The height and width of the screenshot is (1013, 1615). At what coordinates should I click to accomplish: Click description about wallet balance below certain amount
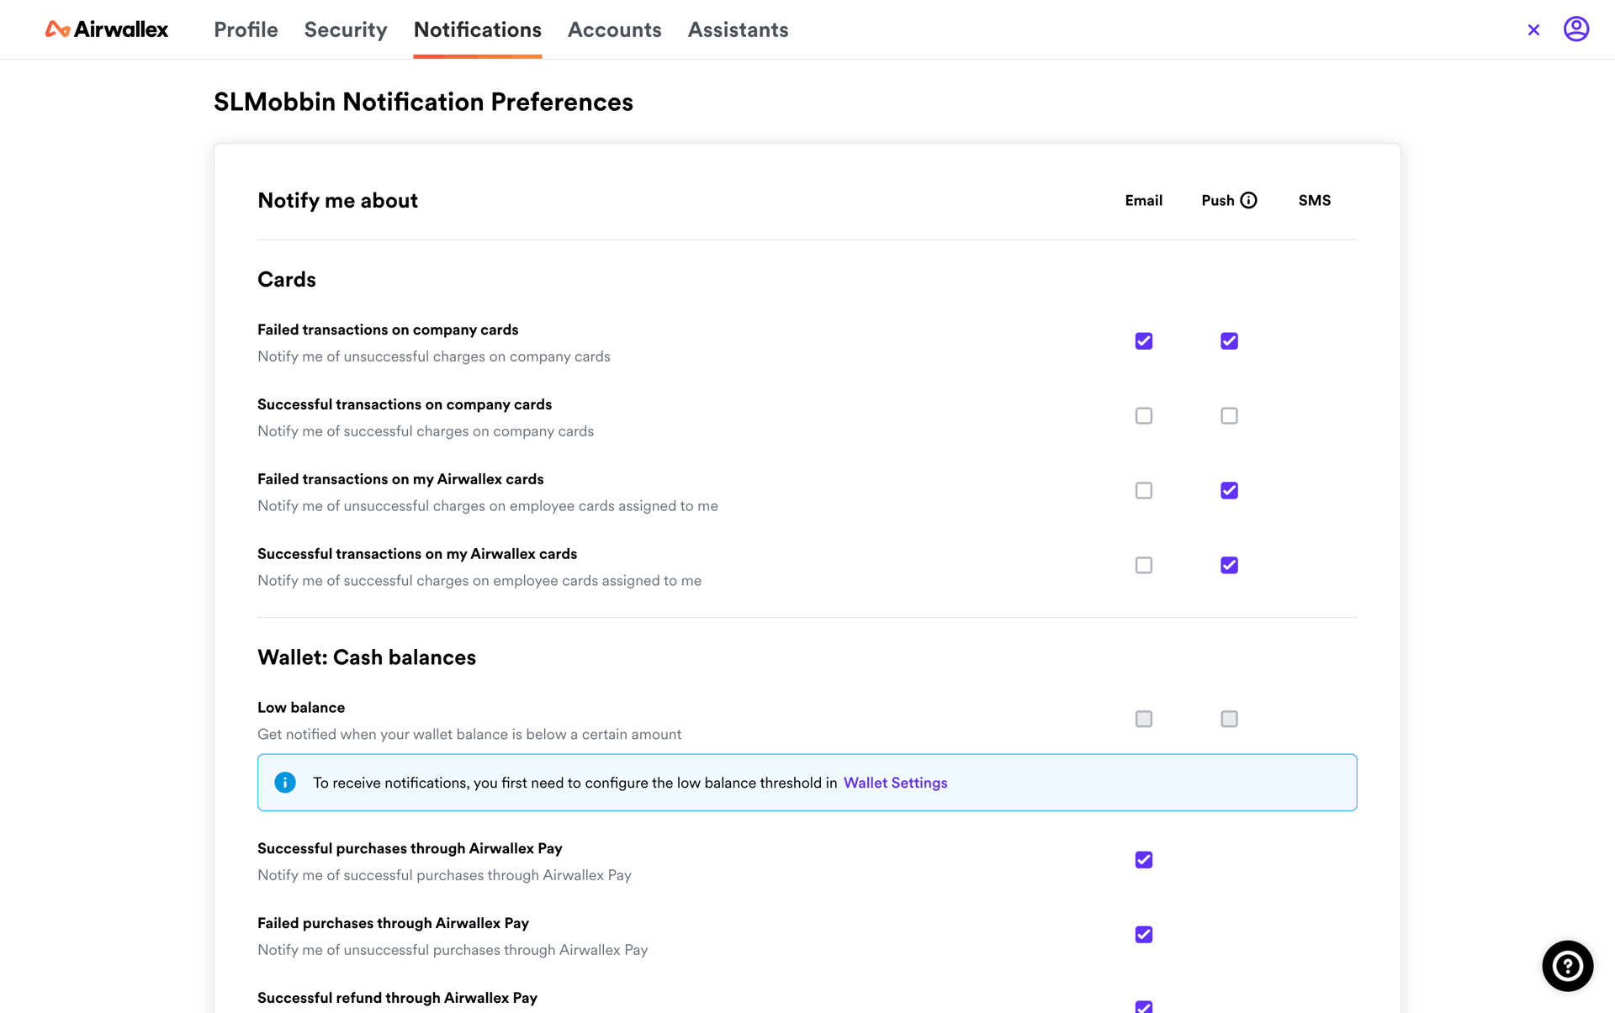(x=469, y=735)
